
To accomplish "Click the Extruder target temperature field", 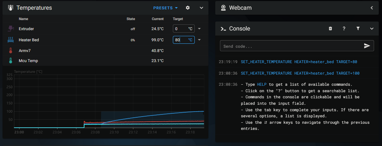I will tap(180, 29).
